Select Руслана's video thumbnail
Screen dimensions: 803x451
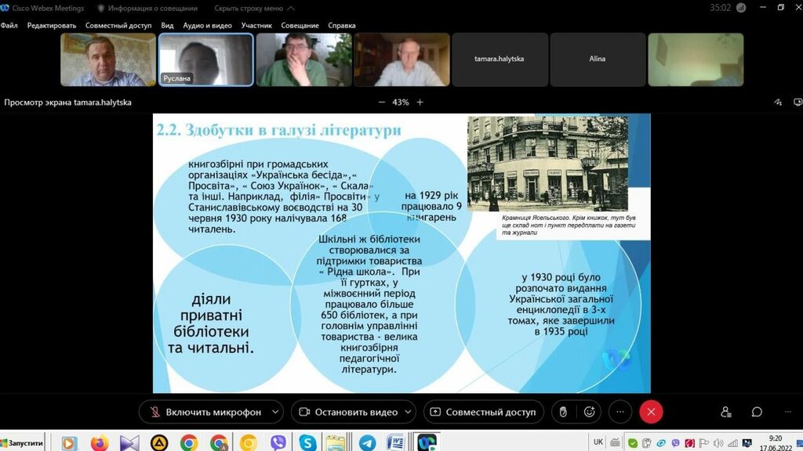(x=206, y=60)
